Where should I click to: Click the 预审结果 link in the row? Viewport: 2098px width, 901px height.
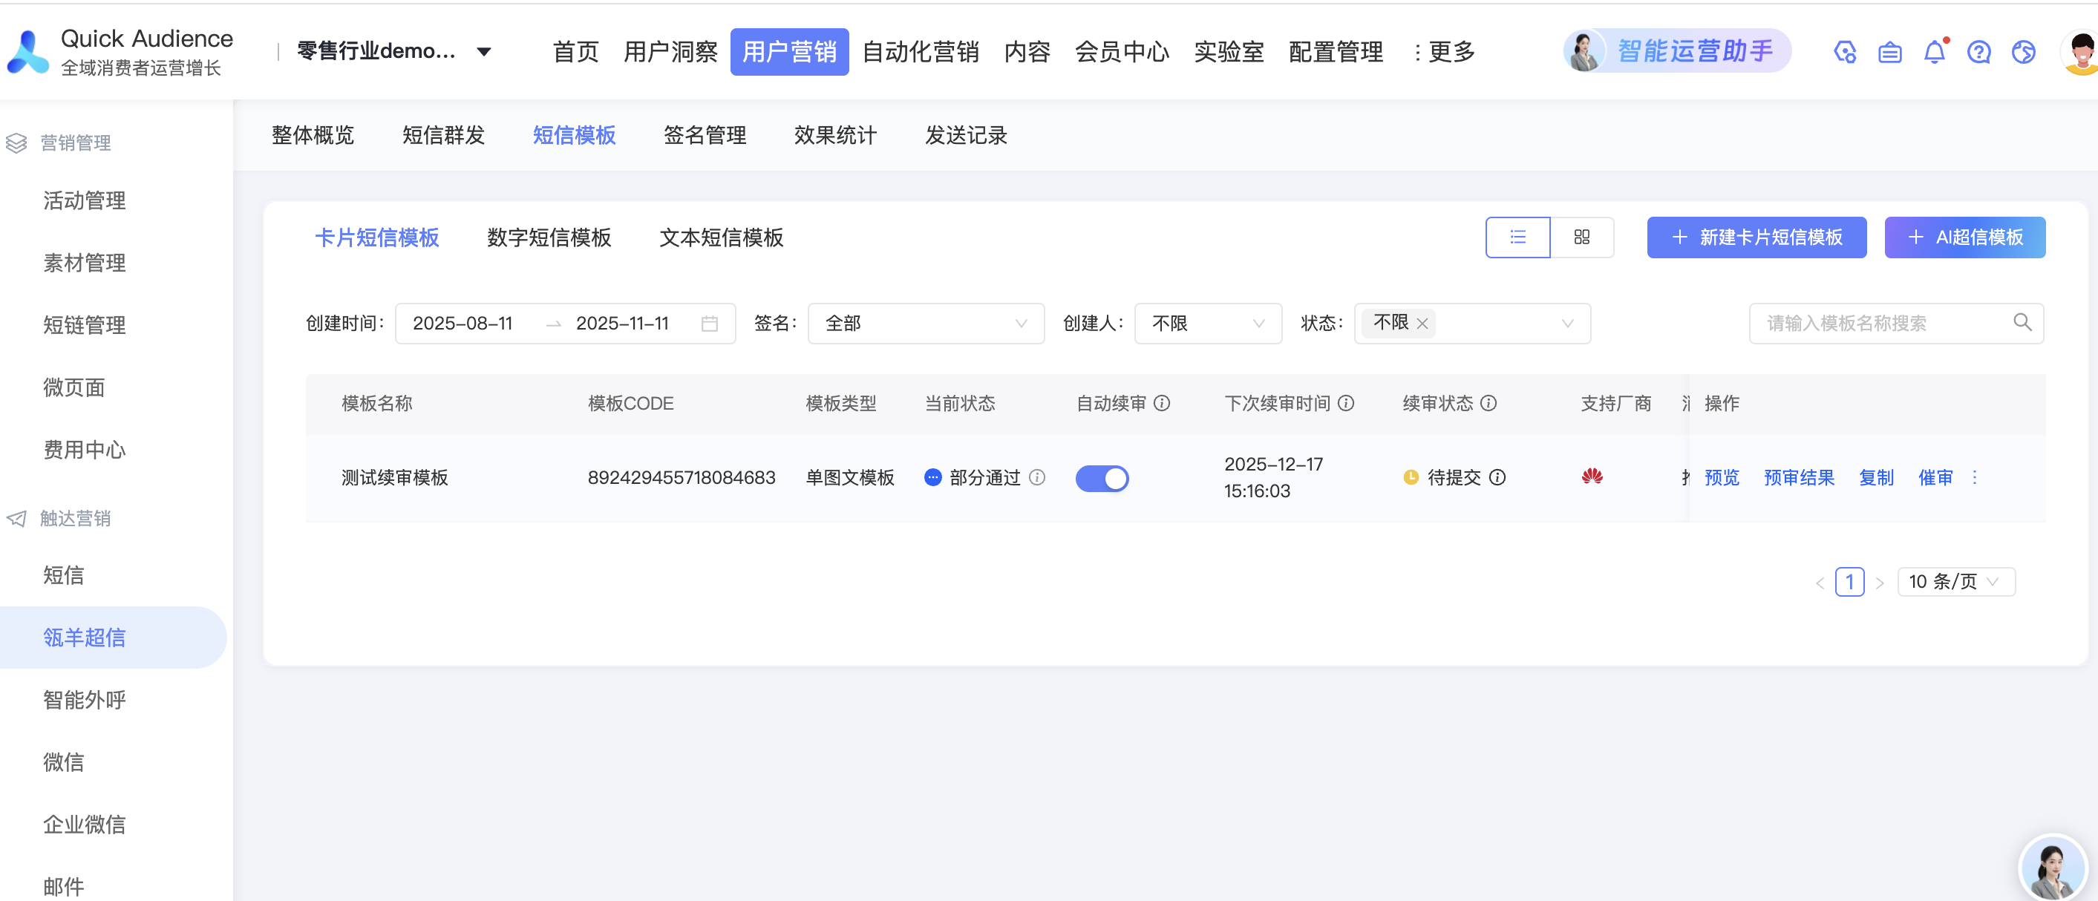click(x=1798, y=478)
